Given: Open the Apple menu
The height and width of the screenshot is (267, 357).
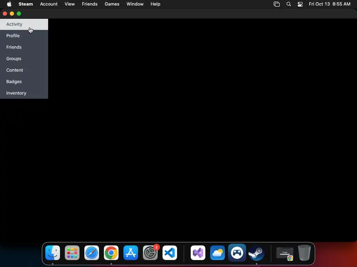Looking at the screenshot, I should pyautogui.click(x=9, y=4).
